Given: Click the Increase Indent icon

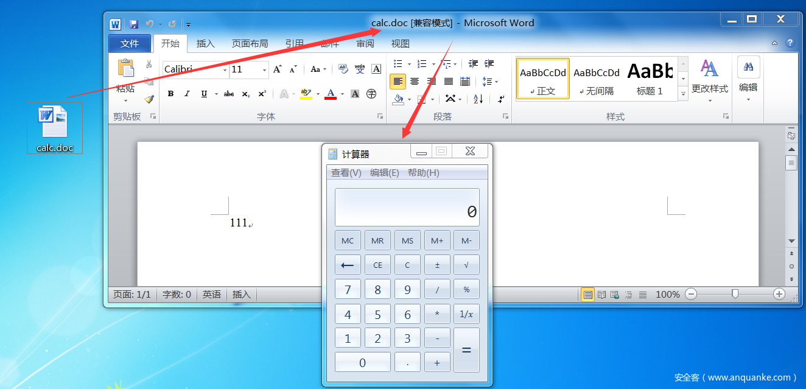Looking at the screenshot, I should [x=489, y=63].
